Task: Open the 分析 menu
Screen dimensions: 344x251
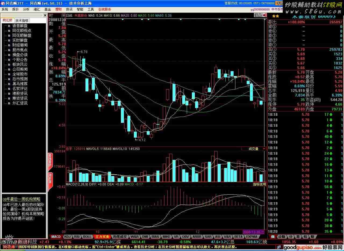Action: click(x=26, y=9)
